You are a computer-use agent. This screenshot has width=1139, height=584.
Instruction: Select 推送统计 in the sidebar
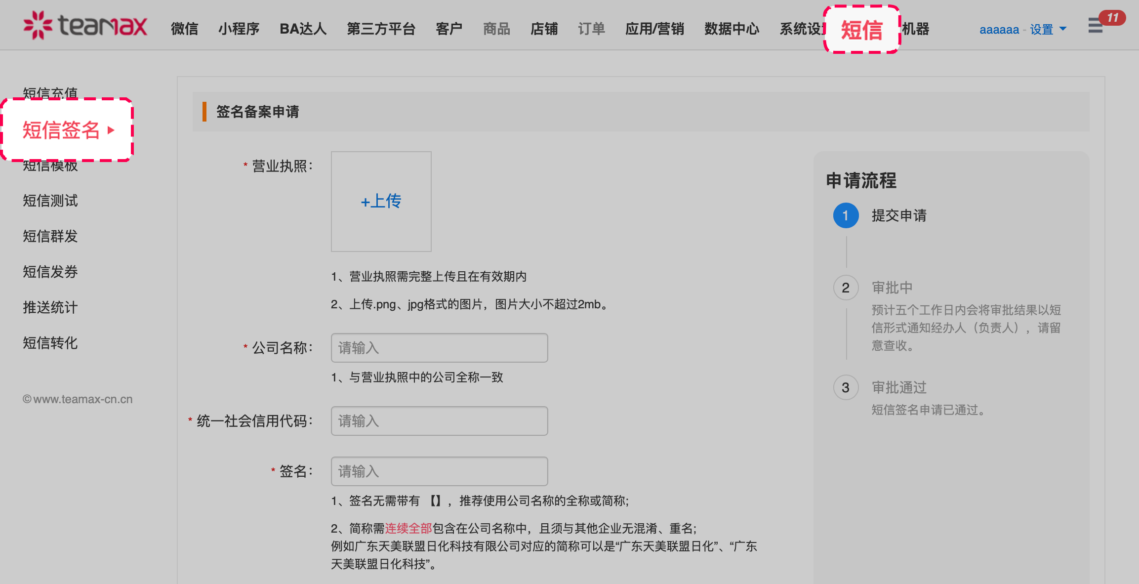(x=50, y=307)
